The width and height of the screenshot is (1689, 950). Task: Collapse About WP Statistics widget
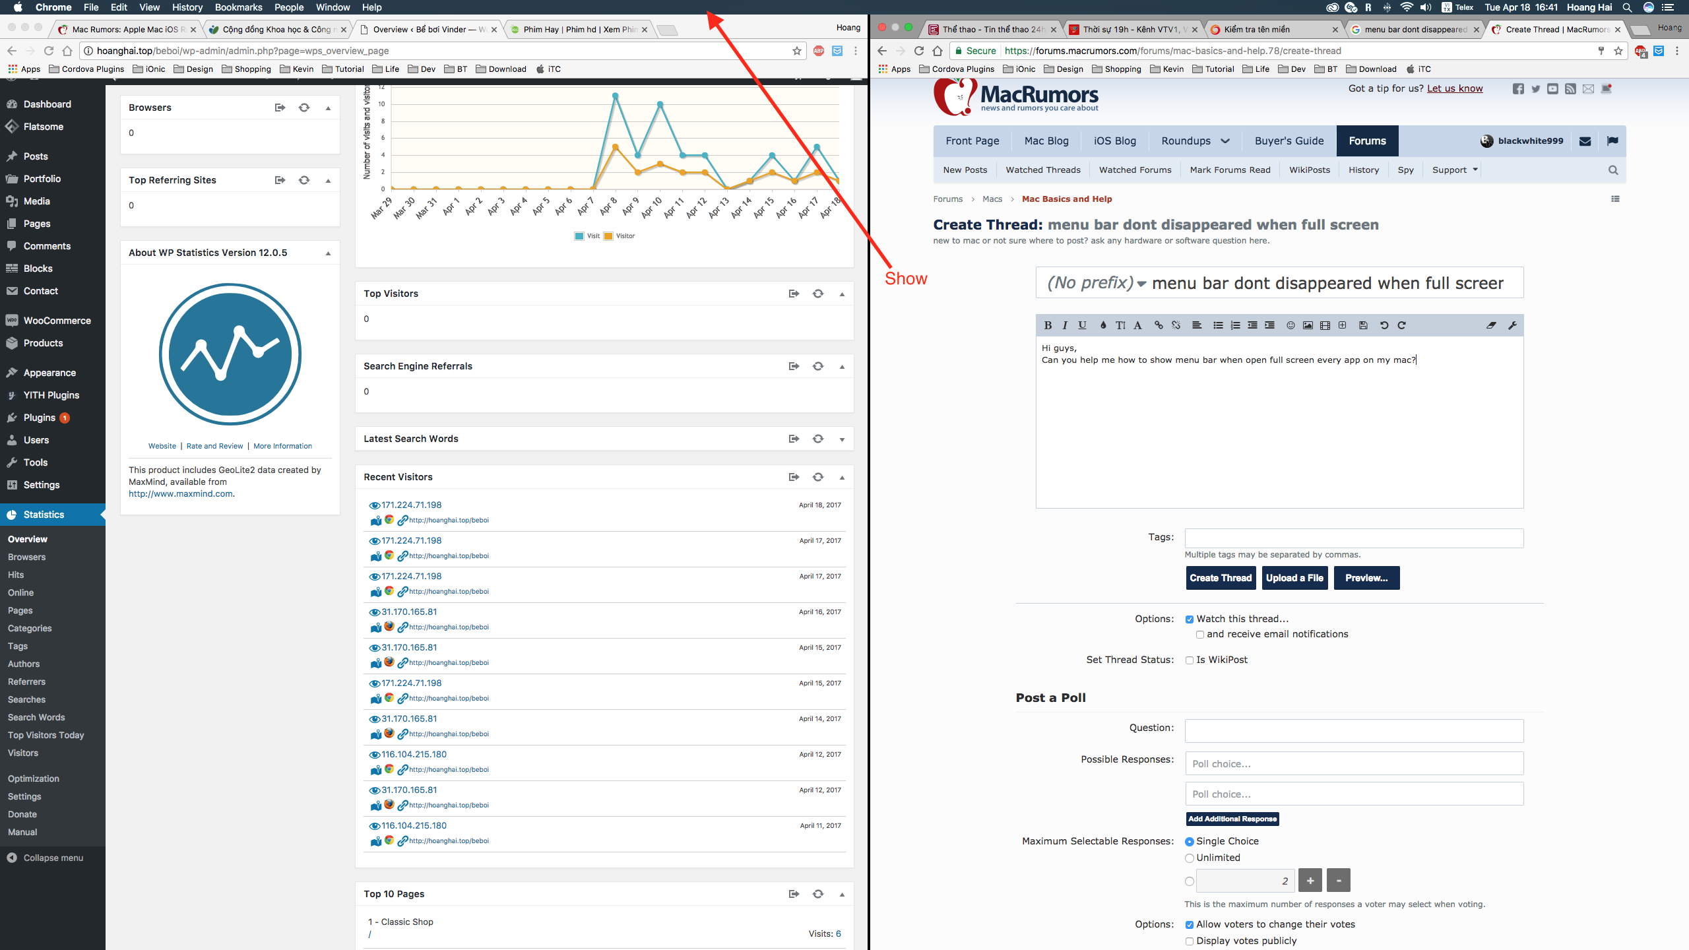tap(328, 253)
